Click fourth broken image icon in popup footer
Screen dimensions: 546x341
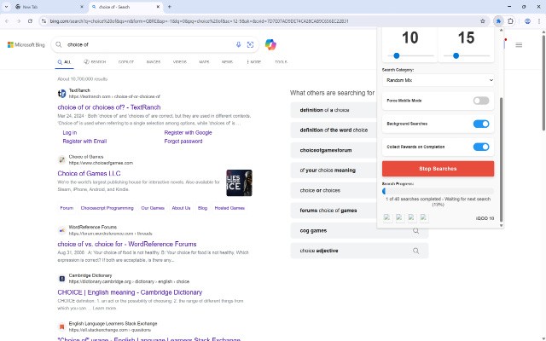(424, 218)
